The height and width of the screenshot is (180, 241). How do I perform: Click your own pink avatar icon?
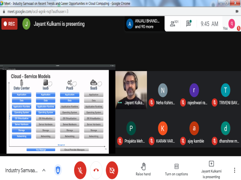232,23
